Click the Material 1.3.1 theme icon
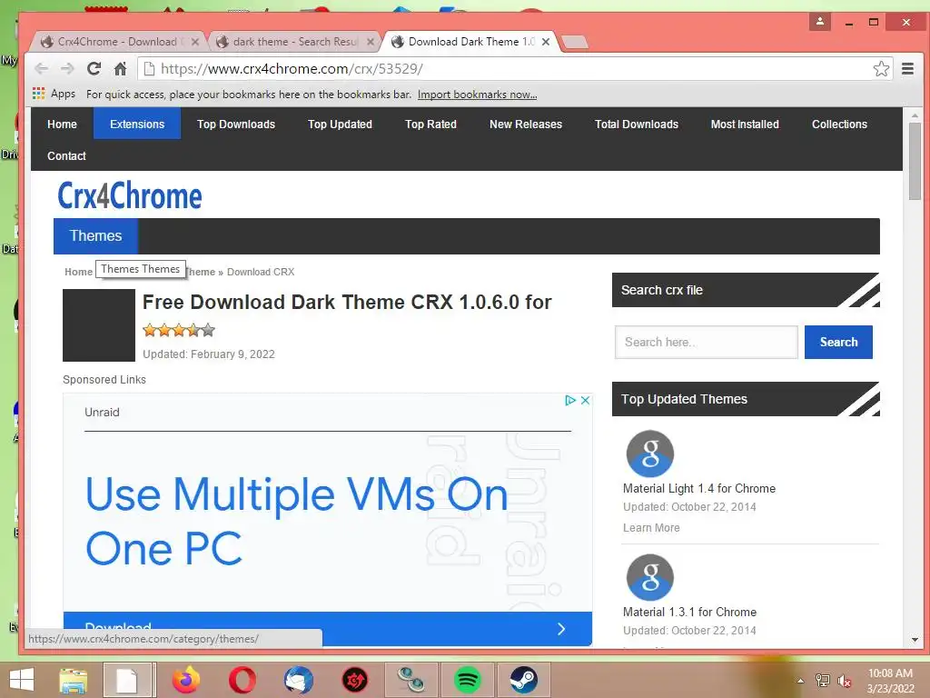The image size is (930, 698). coord(650,577)
